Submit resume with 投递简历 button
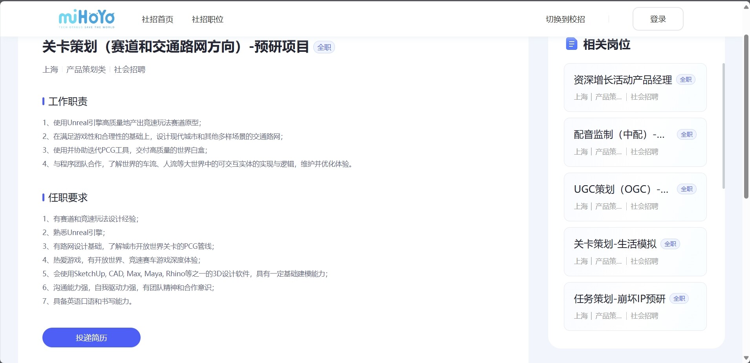 [91, 337]
